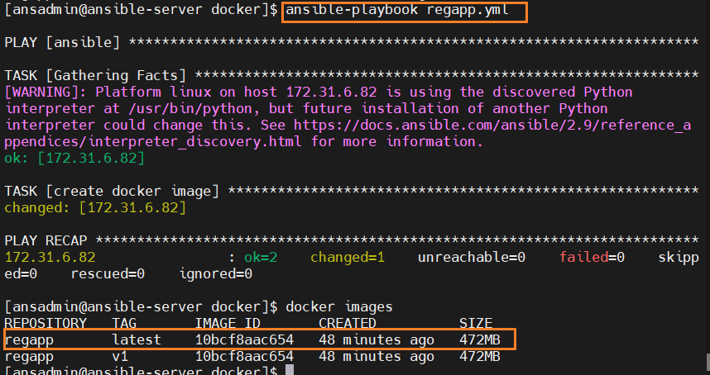Click the 'v1' tag in regapp row
The image size is (710, 375).
coord(120,357)
